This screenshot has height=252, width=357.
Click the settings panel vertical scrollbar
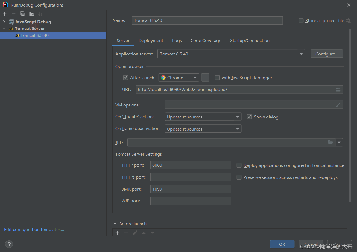(350, 116)
